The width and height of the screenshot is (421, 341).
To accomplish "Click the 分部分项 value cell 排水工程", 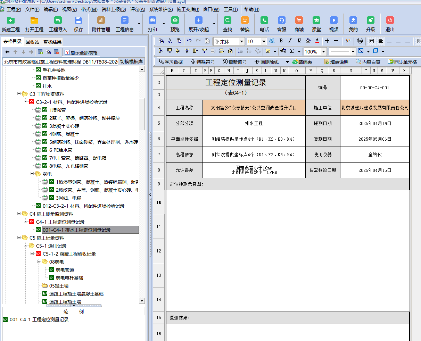I will (x=254, y=123).
